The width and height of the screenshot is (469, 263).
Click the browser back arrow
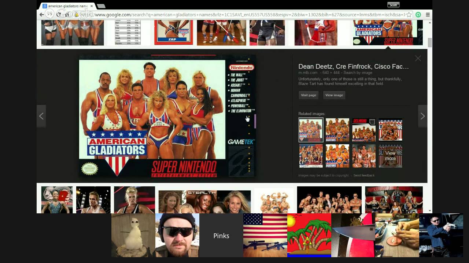[41, 15]
